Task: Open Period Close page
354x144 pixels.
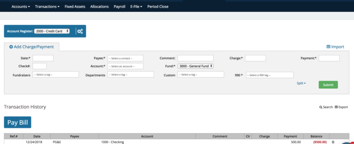Action: tap(158, 7)
